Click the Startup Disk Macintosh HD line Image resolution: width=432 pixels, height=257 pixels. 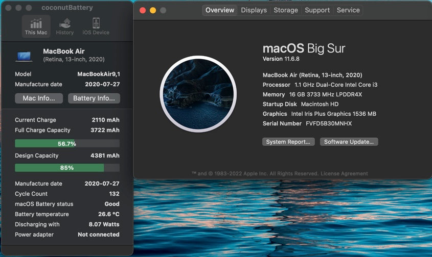[301, 104]
